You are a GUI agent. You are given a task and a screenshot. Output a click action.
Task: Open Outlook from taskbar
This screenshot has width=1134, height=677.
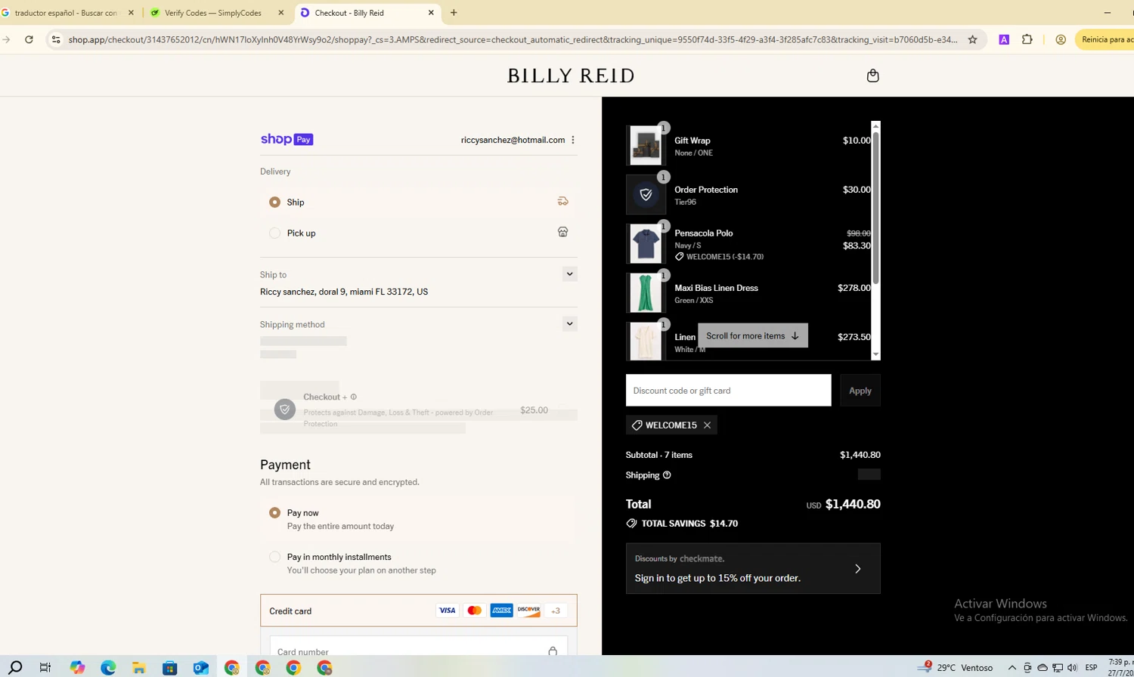click(200, 667)
